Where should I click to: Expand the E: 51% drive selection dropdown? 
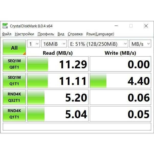tap(98, 43)
